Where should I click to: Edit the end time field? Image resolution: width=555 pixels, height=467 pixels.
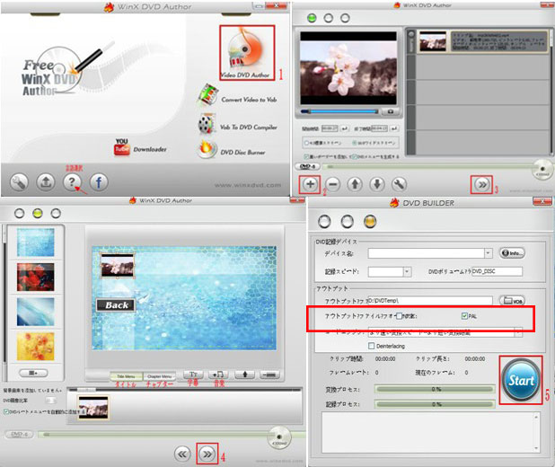coord(379,128)
